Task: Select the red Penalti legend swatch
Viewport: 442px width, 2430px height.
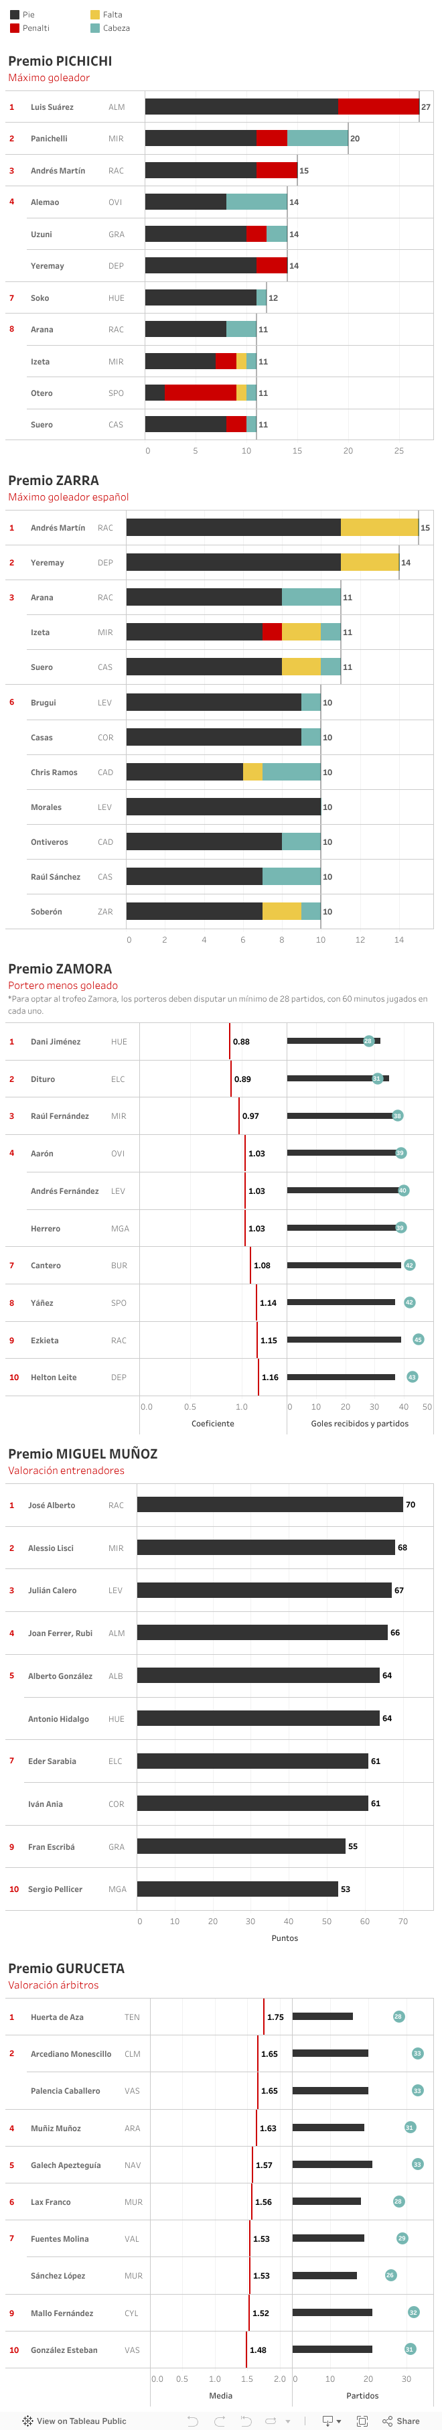Action: [x=13, y=28]
